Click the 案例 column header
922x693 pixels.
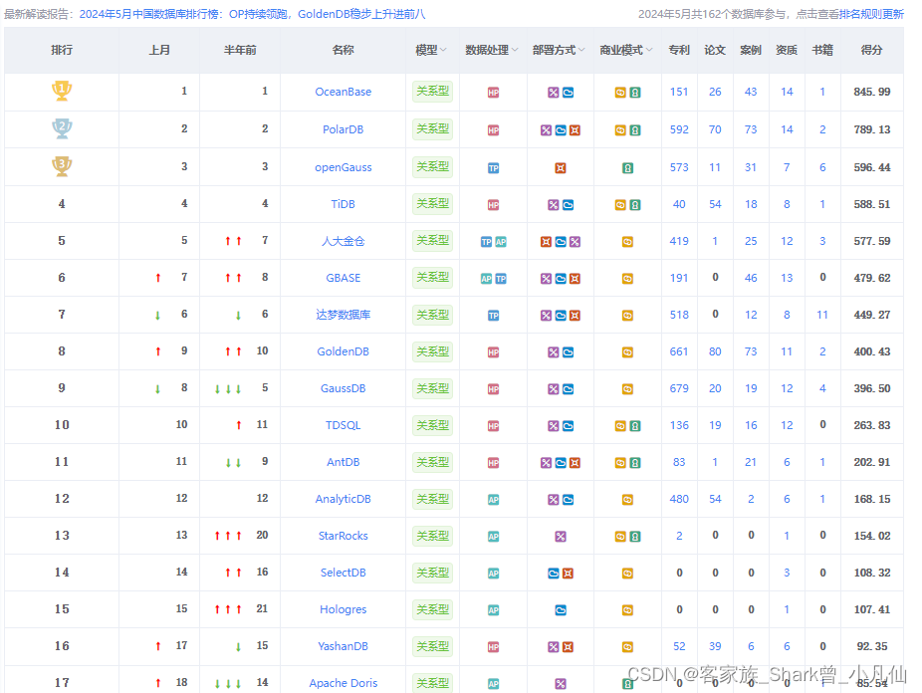point(751,50)
